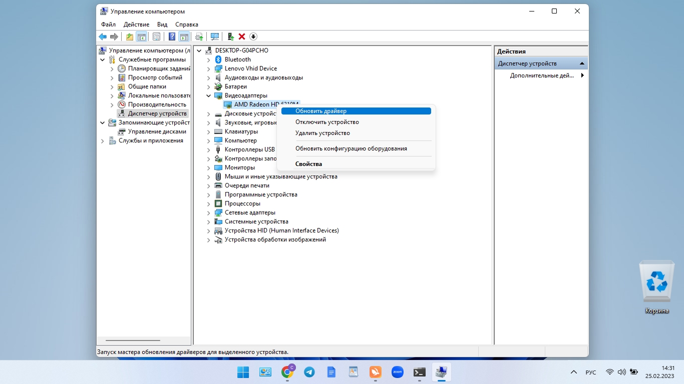Image resolution: width=684 pixels, height=384 pixels.
Task: Collapse the Служебные программы tree node
Action: (x=103, y=59)
